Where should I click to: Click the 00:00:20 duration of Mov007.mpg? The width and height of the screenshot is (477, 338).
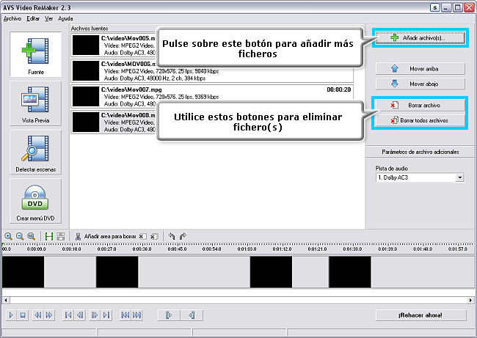338,89
